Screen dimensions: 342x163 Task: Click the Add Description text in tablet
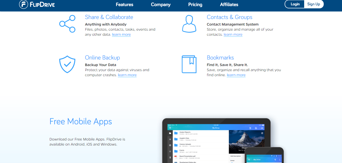pos(236,156)
